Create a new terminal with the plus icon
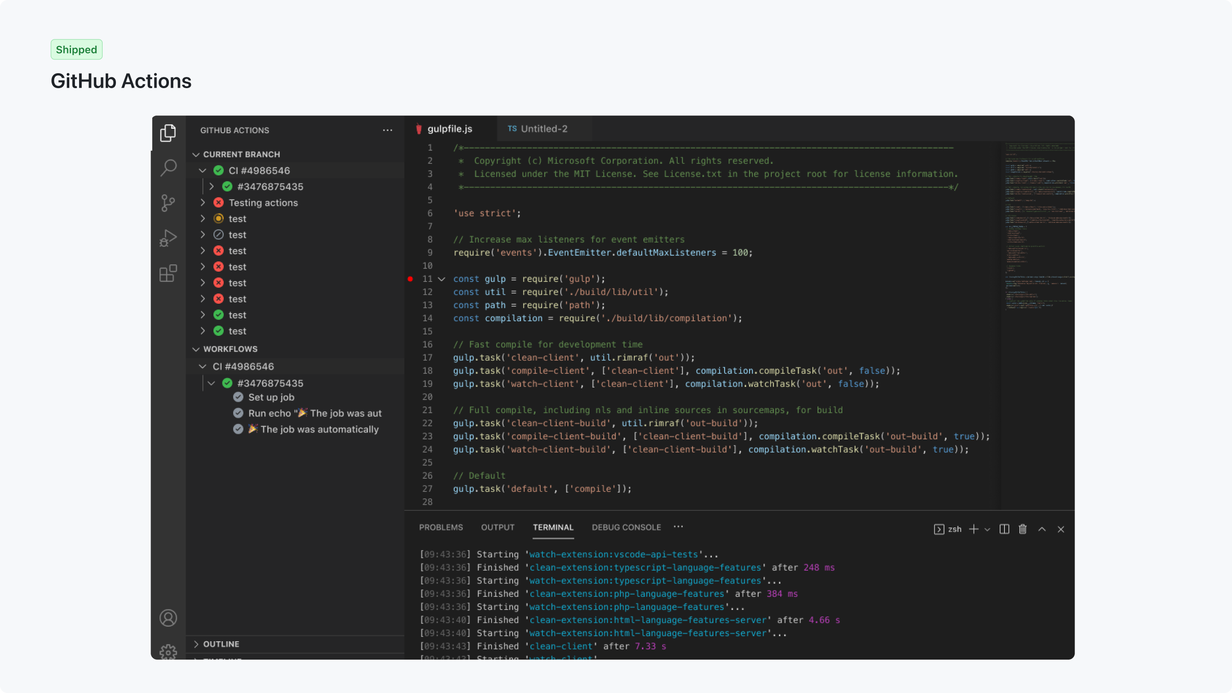This screenshot has height=693, width=1232. 975,530
